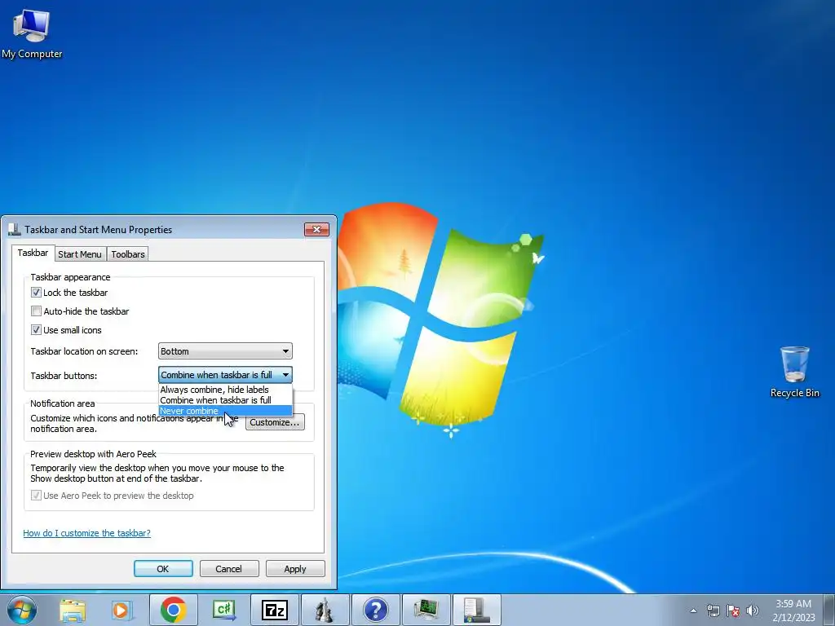Open Action Center flag tray icon
The height and width of the screenshot is (626, 835).
point(733,611)
